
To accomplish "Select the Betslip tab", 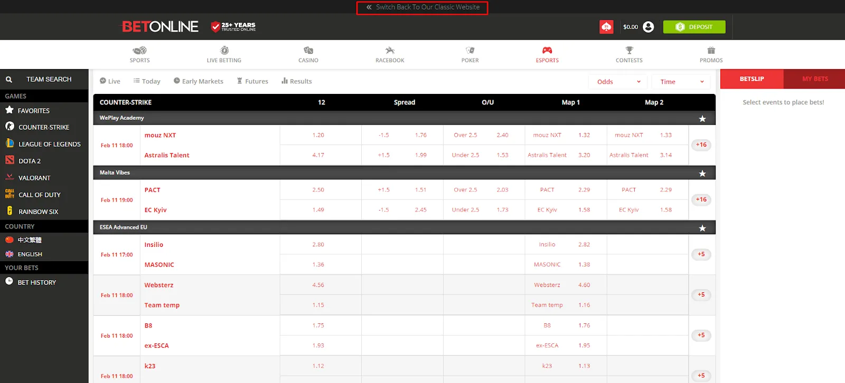I will pyautogui.click(x=752, y=79).
